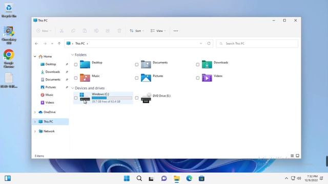Select Documents in navigation pane

[53, 80]
